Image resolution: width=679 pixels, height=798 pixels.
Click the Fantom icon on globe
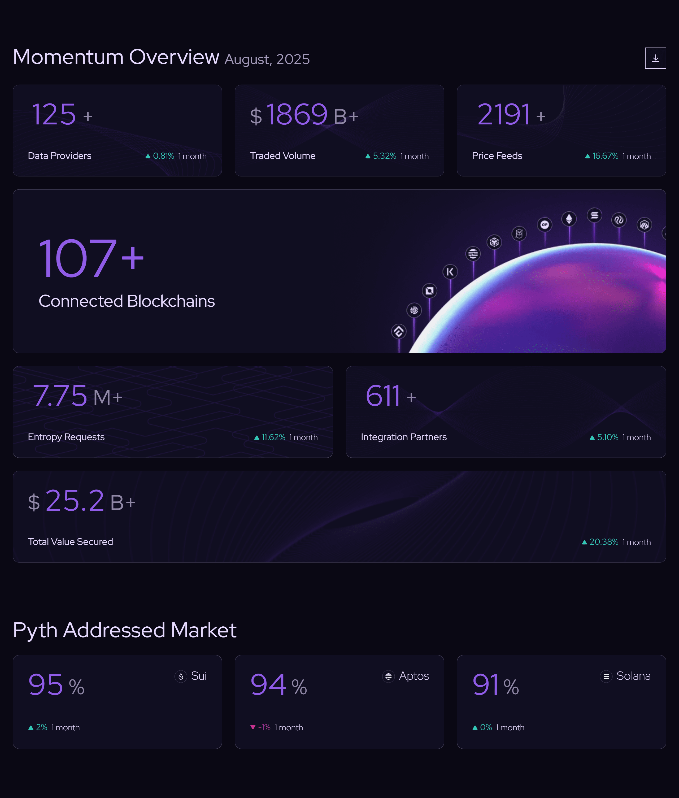[x=519, y=233]
